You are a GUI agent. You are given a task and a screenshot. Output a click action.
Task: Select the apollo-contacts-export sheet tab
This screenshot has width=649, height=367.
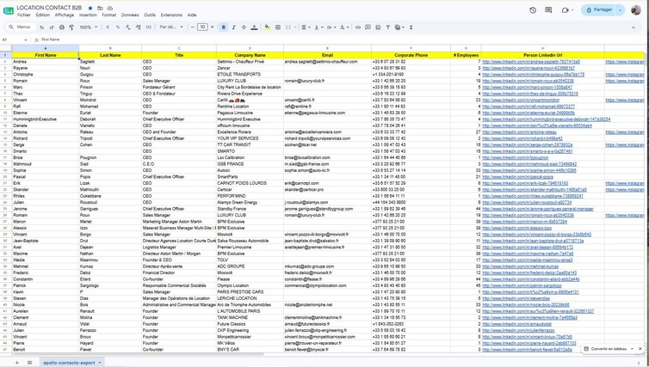click(x=72, y=363)
